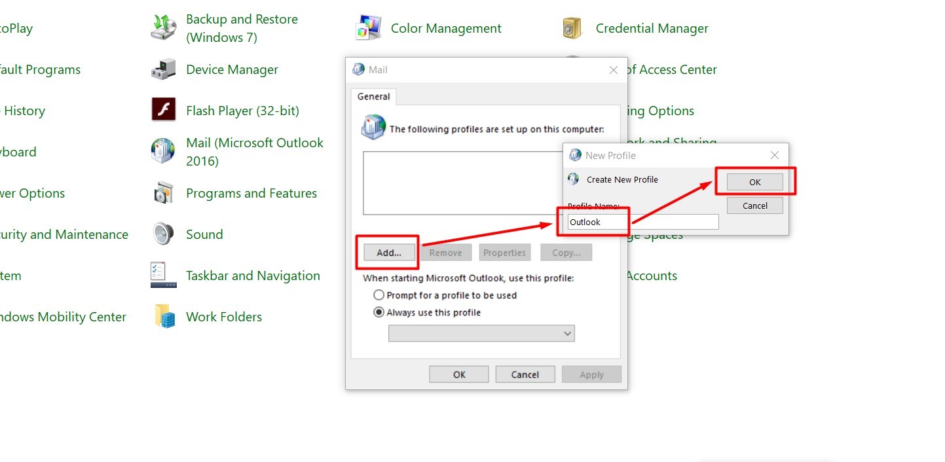Open the Ease of Access Center link
Screen dimensions: 945x462
point(673,69)
